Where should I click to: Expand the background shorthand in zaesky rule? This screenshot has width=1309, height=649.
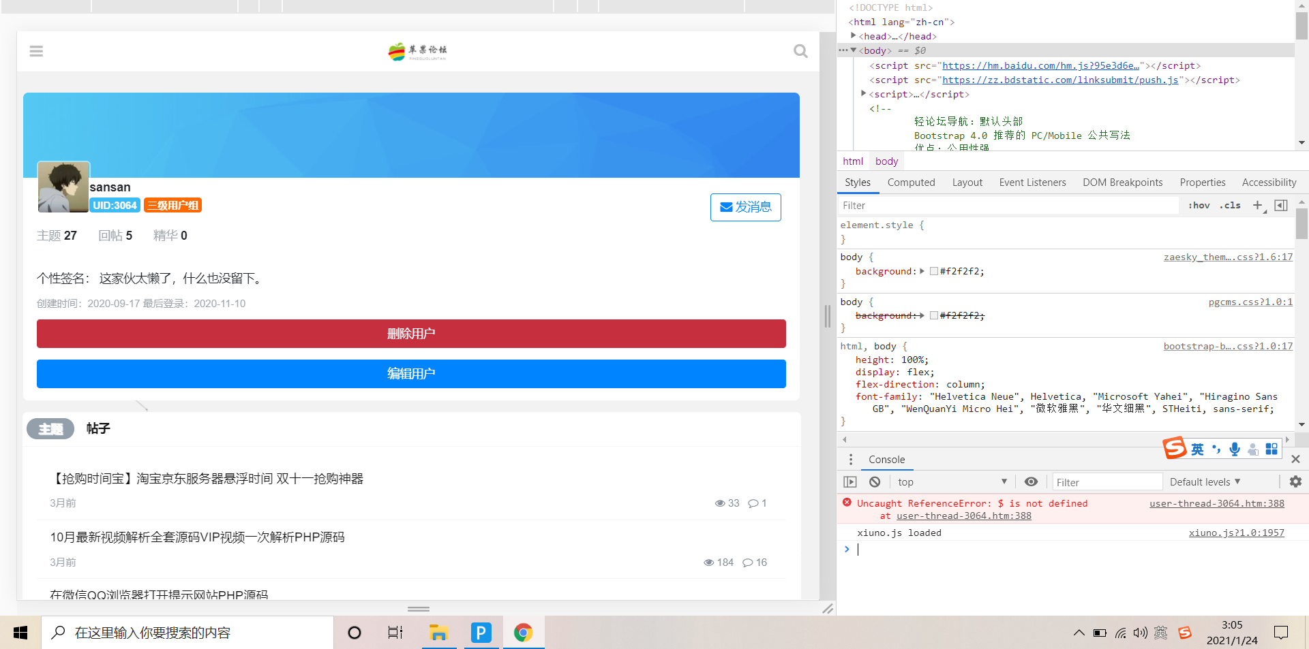(922, 271)
